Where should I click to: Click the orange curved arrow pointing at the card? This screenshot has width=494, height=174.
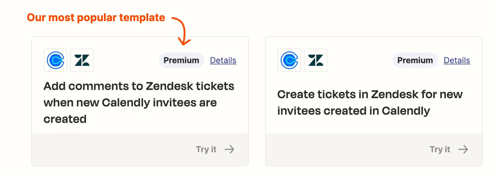tap(182, 31)
